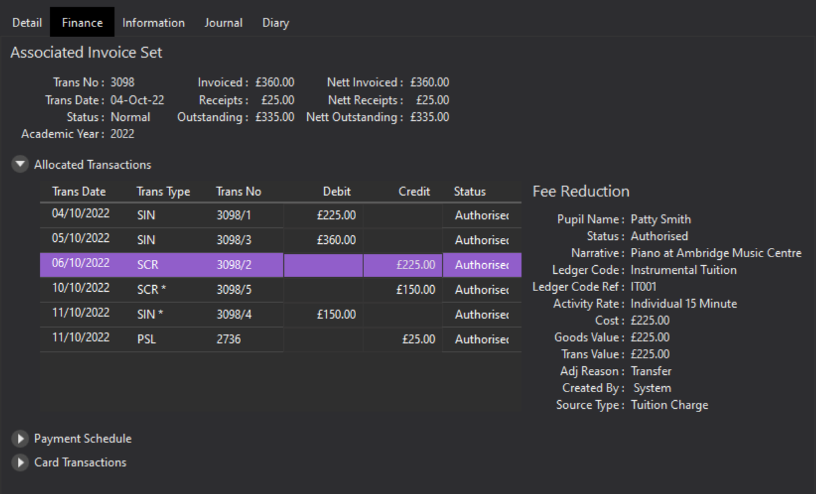
Task: Click the Nett Invoiced value £360.00
Action: tap(430, 83)
